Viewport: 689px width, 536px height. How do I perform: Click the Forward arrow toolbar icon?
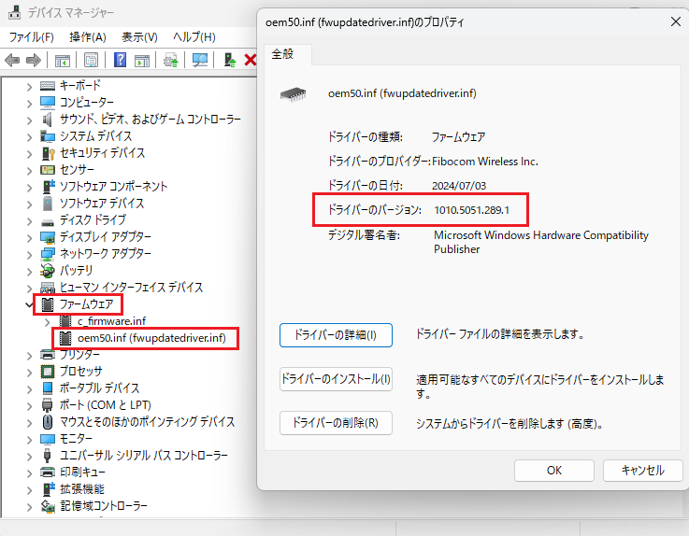point(34,60)
